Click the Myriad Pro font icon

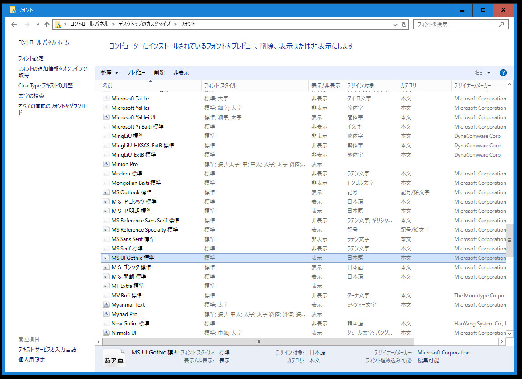(106, 314)
